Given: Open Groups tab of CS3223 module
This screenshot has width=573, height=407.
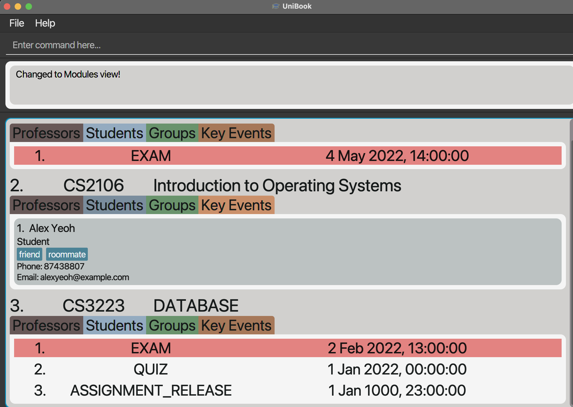Looking at the screenshot, I should pyautogui.click(x=172, y=325).
